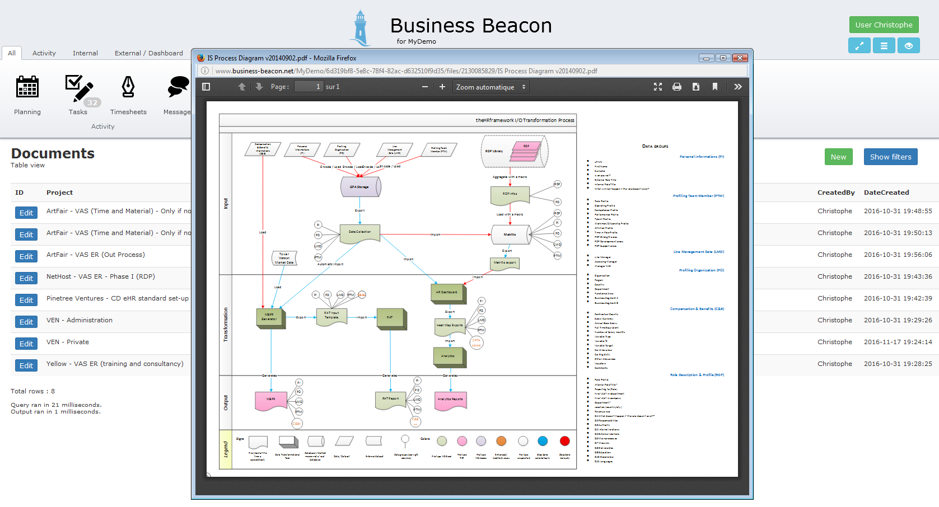This screenshot has height=507, width=939.
Task: Click the blue legend color circle
Action: [x=543, y=441]
